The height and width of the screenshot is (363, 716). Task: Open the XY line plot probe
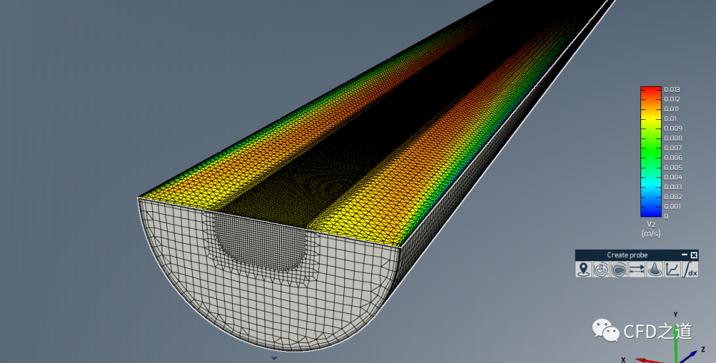pos(672,270)
